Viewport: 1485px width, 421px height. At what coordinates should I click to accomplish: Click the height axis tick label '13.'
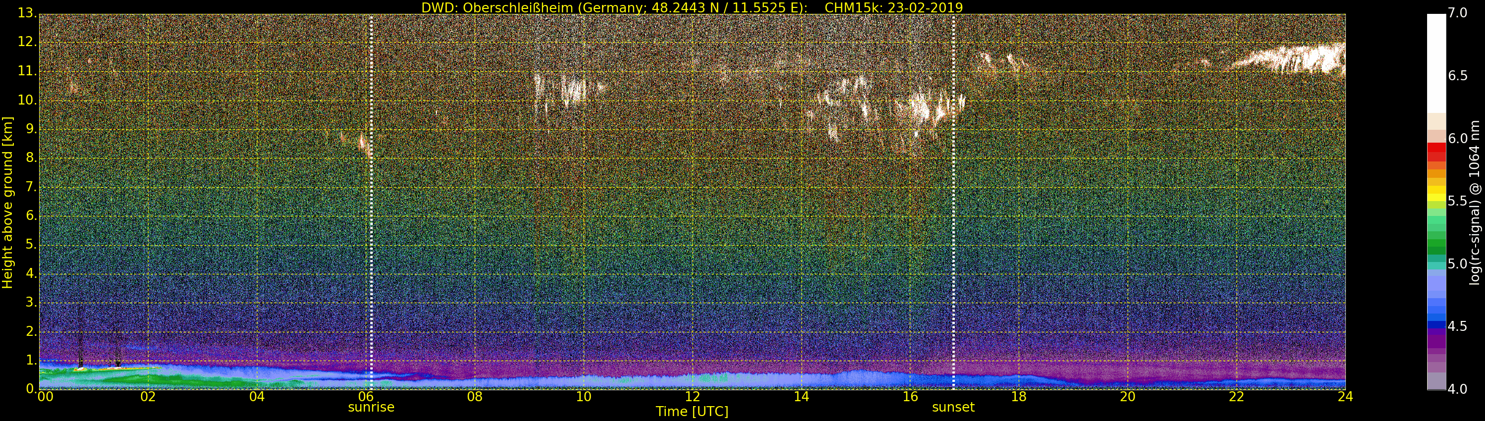(x=27, y=13)
